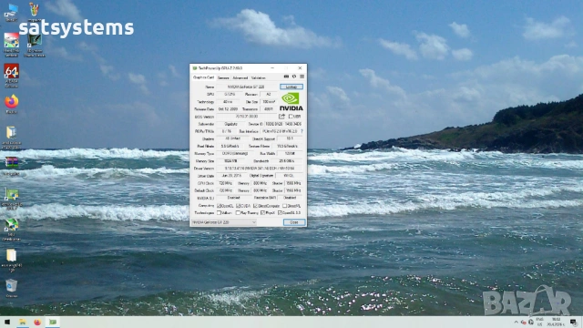Expand the system tray hidden icons

pos(516,322)
